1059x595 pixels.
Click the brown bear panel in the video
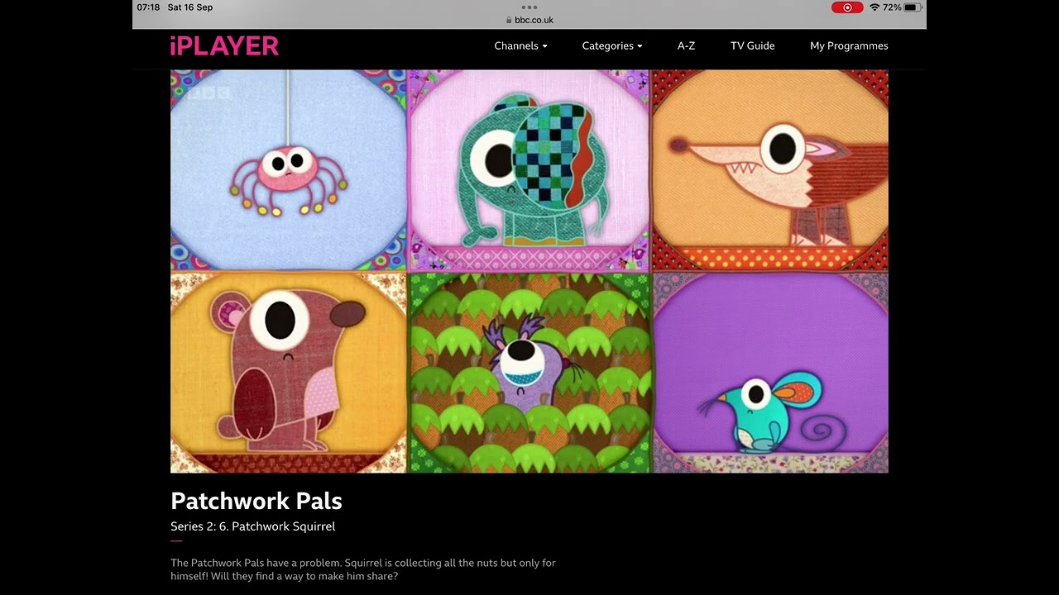(x=288, y=373)
